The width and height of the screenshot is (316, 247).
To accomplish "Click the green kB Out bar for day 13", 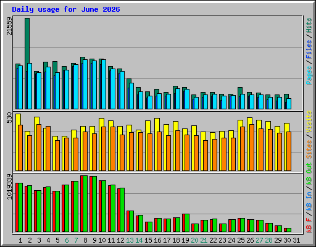I will tap(131, 222).
